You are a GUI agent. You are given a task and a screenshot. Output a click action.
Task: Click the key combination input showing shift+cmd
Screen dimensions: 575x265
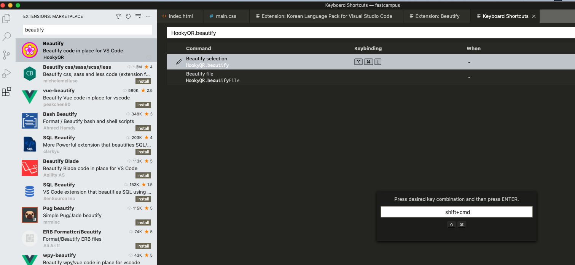tap(456, 212)
